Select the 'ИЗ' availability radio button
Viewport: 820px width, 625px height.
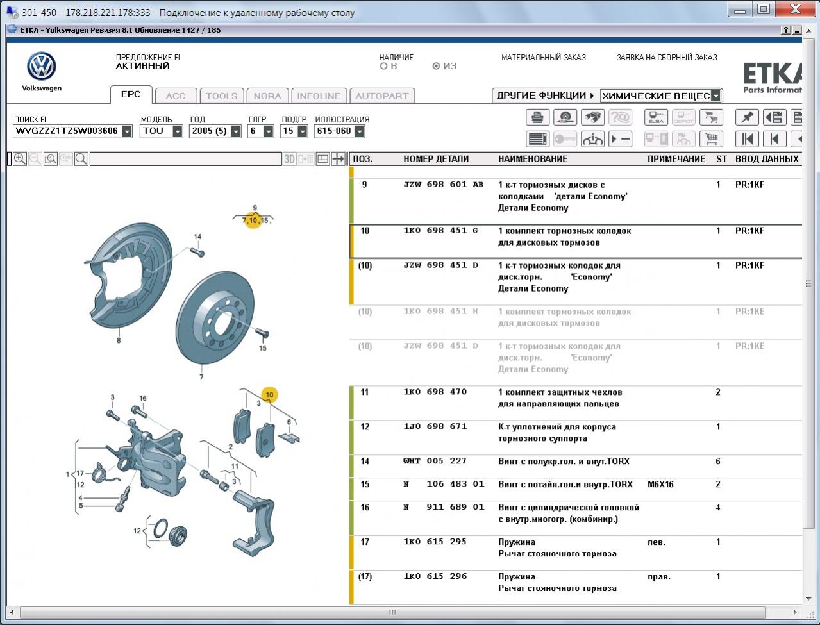[437, 66]
